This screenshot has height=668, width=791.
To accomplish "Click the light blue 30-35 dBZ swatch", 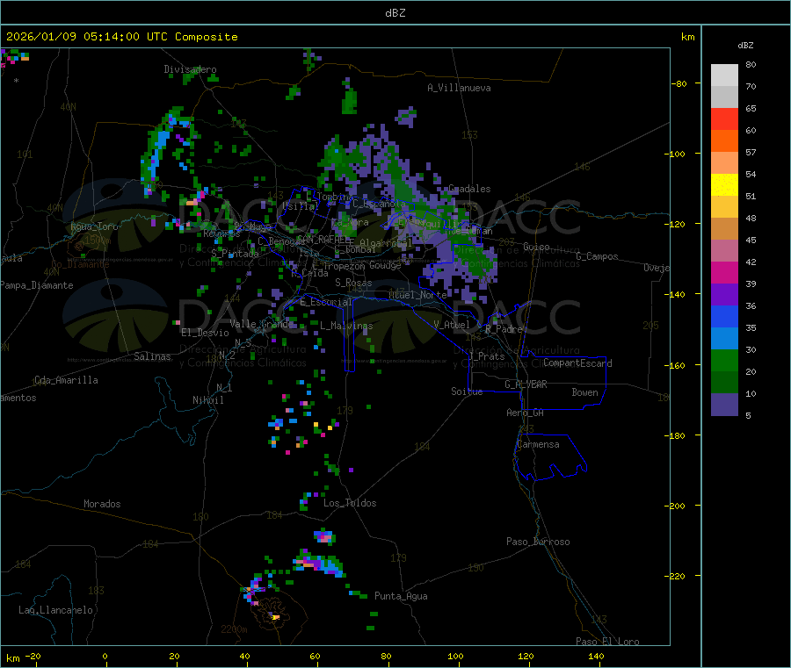I will pos(724,339).
